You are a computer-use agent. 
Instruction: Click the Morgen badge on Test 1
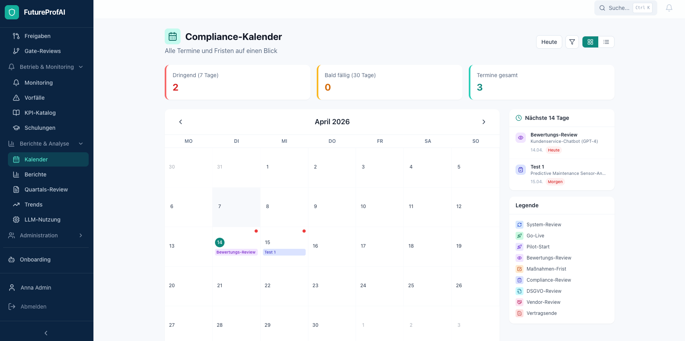555,182
